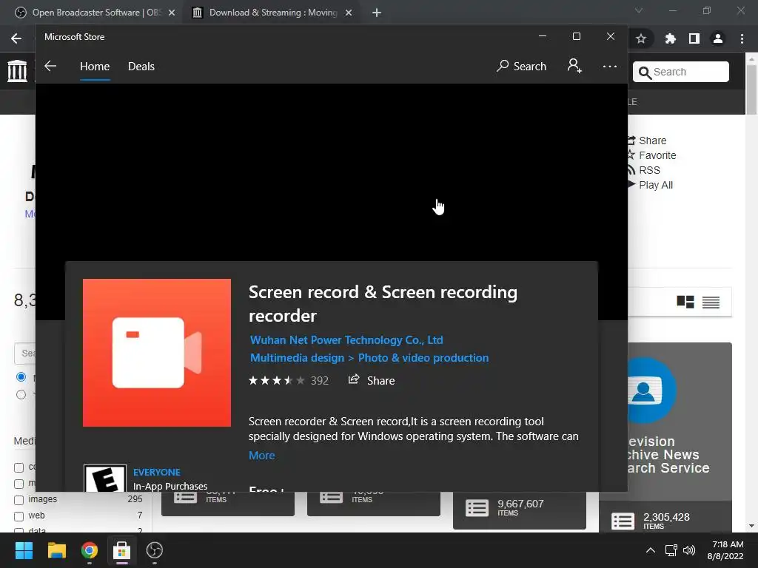
Task: Click the account sign-in icon
Action: [x=574, y=66]
